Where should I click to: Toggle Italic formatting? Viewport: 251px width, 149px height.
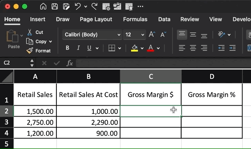[78, 48]
